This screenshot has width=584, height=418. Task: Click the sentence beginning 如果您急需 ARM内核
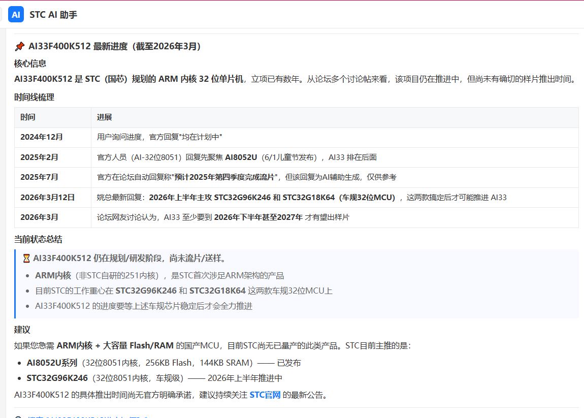[x=212, y=346]
